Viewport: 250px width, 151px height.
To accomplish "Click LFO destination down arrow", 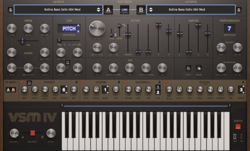I will [78, 31].
